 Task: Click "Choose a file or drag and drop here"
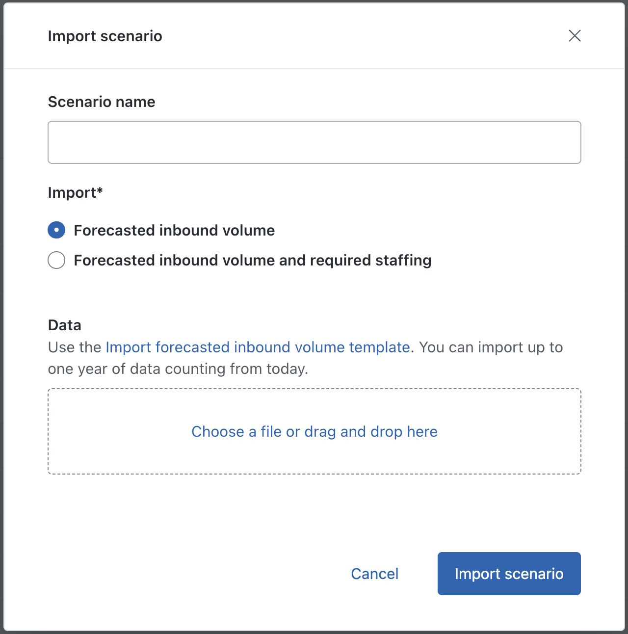(314, 432)
